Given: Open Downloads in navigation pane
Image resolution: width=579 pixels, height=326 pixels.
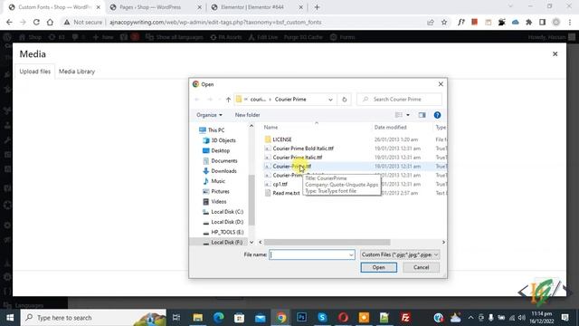Looking at the screenshot, I should [223, 171].
